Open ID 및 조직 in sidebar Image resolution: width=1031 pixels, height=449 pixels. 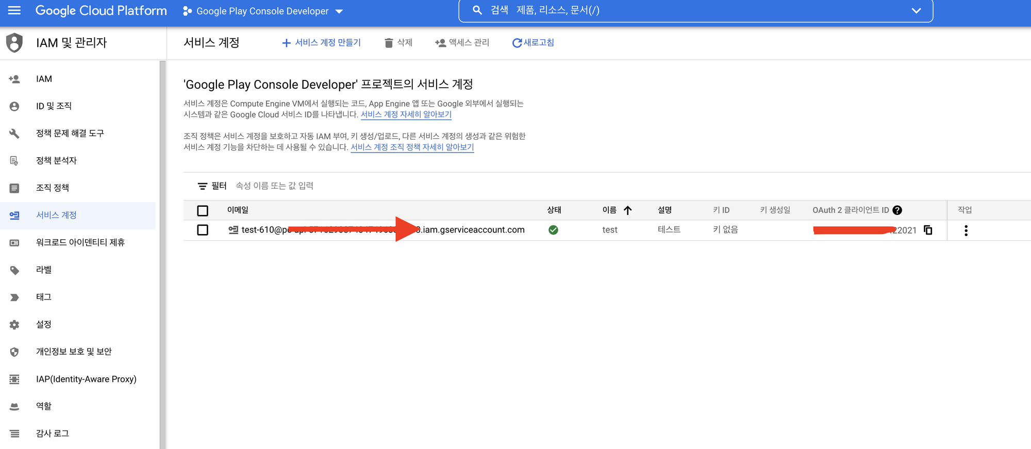coord(54,106)
